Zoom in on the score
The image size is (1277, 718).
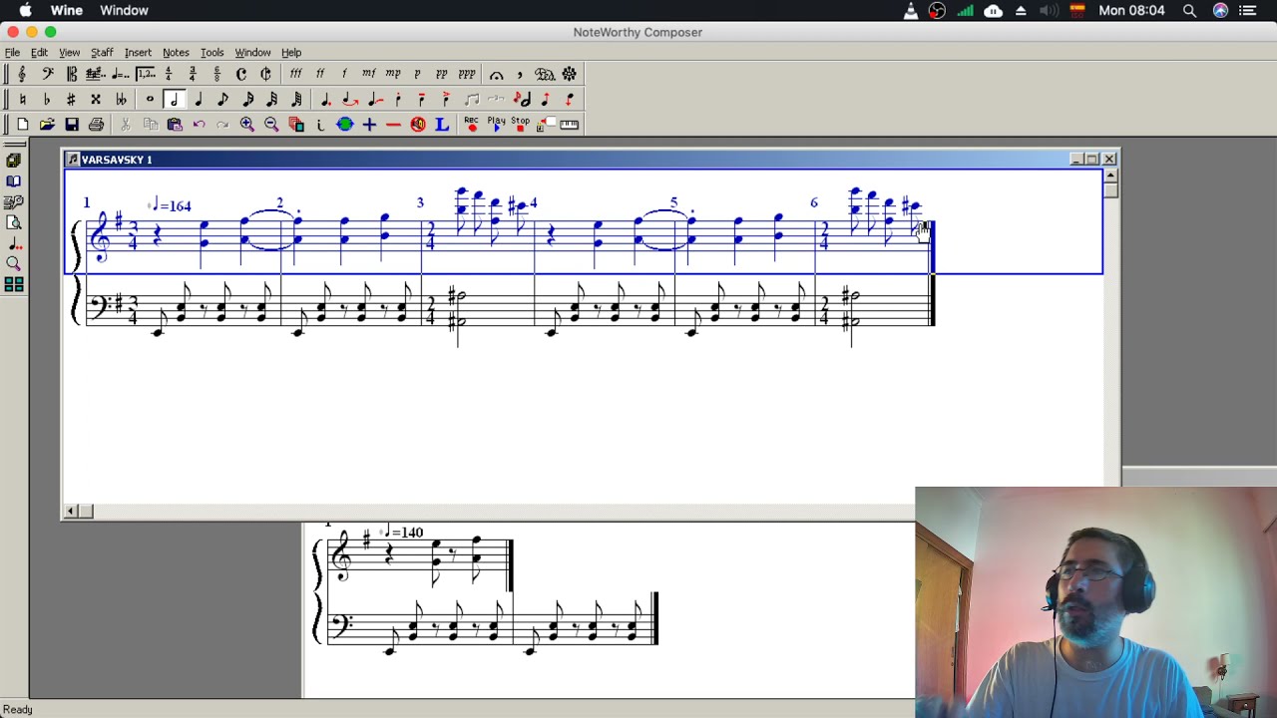coord(247,124)
